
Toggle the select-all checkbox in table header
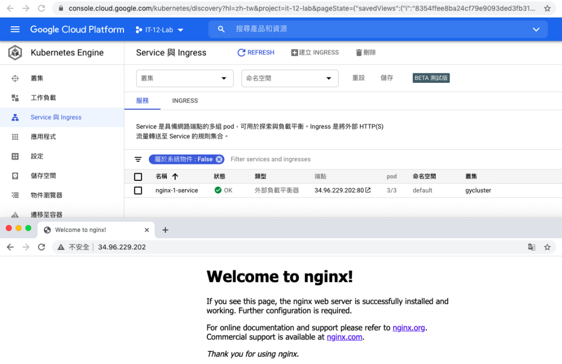[x=138, y=177]
